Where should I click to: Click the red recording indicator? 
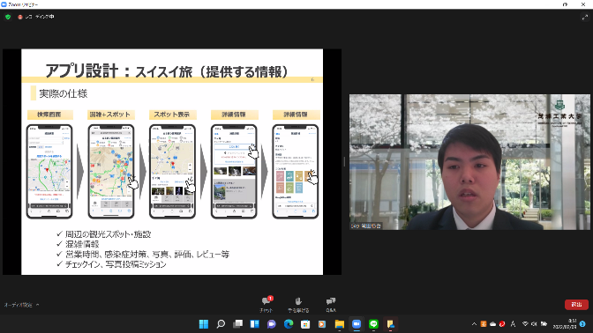pyautogui.click(x=20, y=17)
